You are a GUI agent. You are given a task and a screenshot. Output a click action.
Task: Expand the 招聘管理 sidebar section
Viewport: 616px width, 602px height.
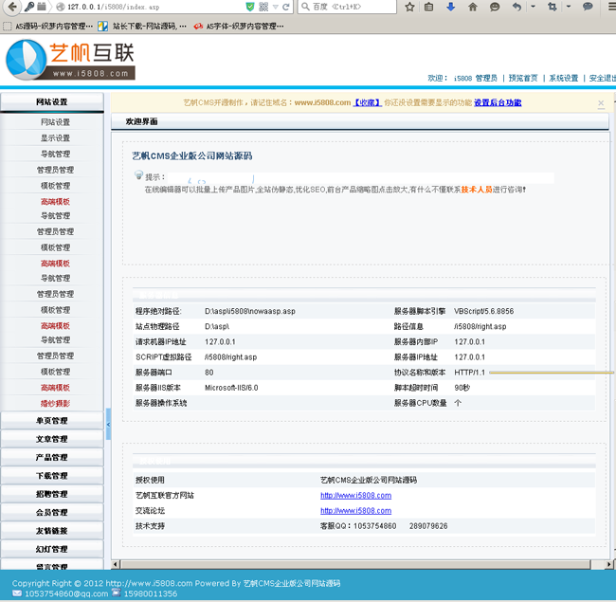(52, 494)
